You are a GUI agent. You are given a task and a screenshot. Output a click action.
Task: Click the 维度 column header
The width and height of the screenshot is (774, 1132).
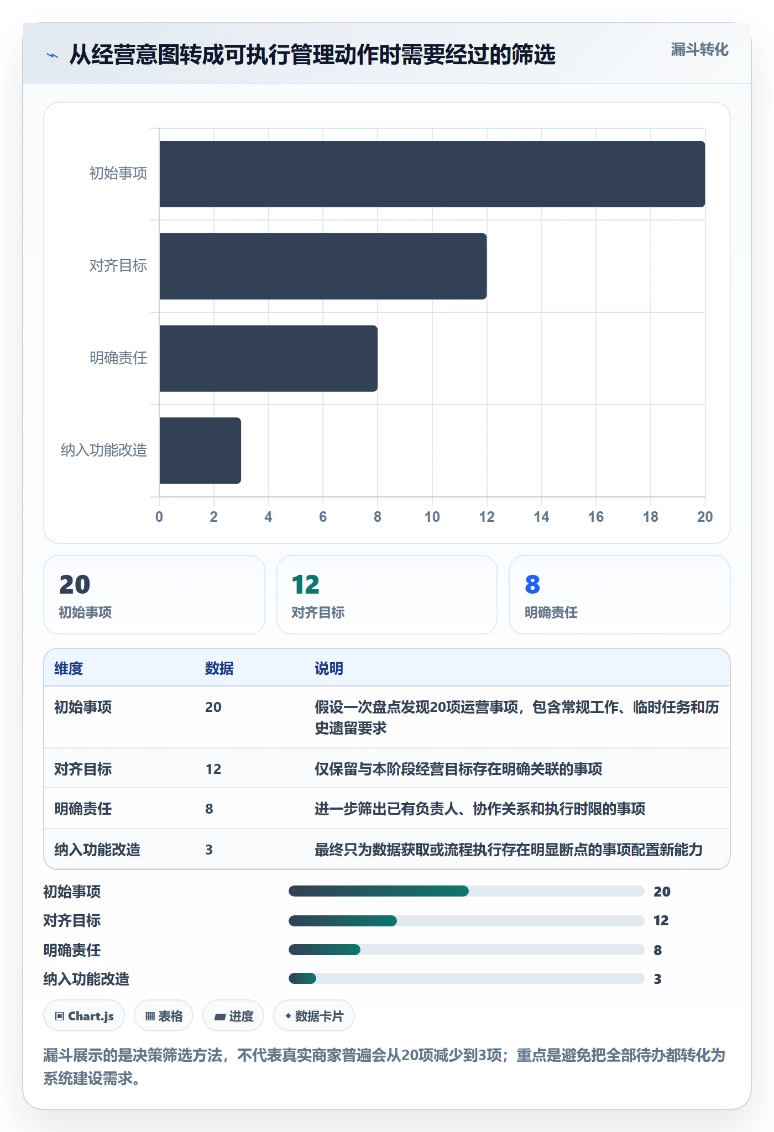[x=69, y=668]
